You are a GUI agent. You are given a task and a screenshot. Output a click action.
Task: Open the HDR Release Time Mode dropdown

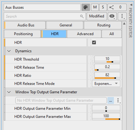106,84
